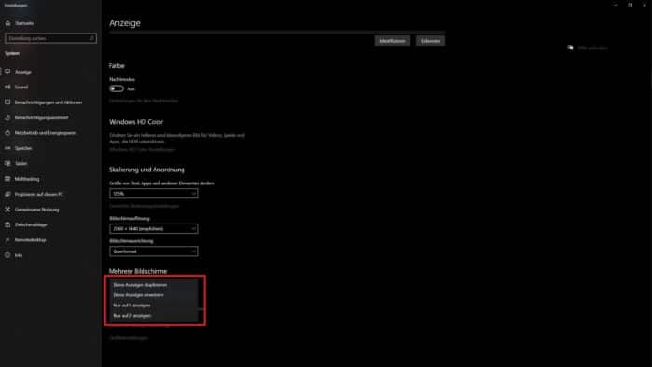This screenshot has width=652, height=367.
Task: Open the Multitasking sidebar icon
Action: [7, 179]
